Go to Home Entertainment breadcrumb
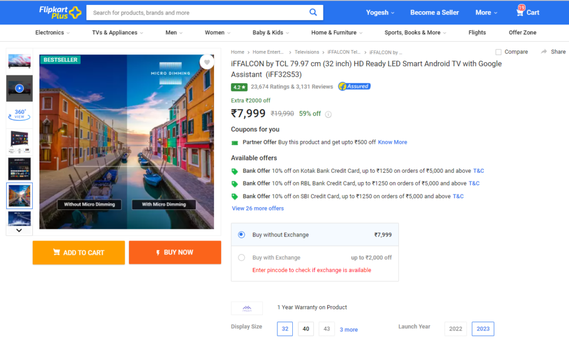This screenshot has width=569, height=341. (x=268, y=52)
